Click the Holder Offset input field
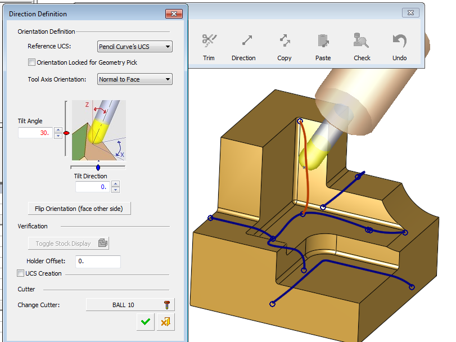This screenshot has height=342, width=456. (98, 261)
